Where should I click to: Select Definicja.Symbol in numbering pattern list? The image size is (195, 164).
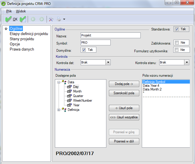(x=166, y=82)
